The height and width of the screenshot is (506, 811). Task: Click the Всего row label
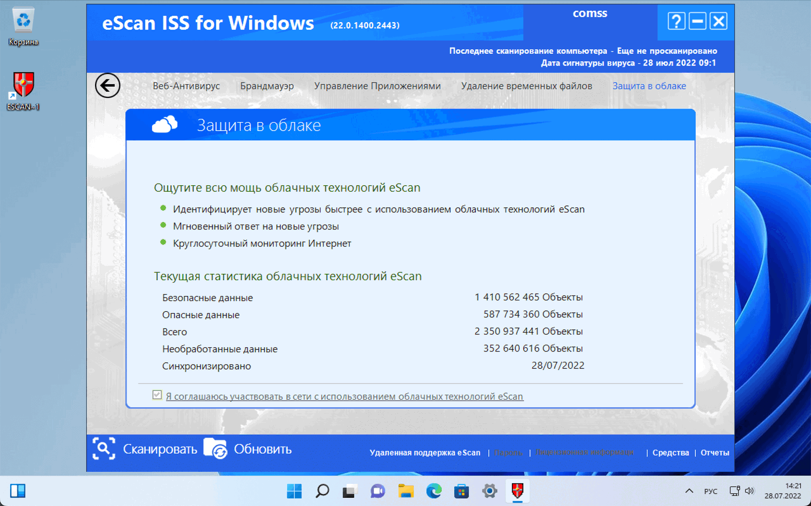[175, 332]
